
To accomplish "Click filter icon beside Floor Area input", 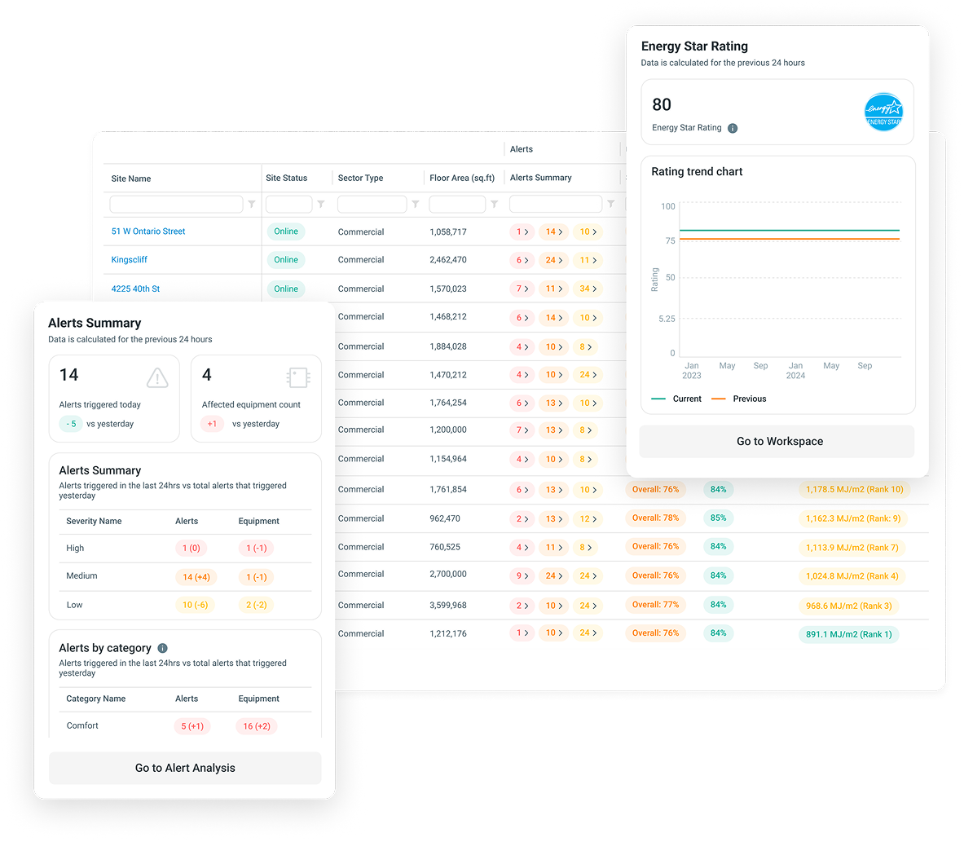I will click(x=495, y=205).
